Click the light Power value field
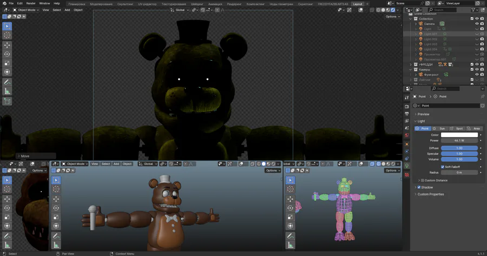The width and height of the screenshot is (487, 256). pyautogui.click(x=459, y=140)
